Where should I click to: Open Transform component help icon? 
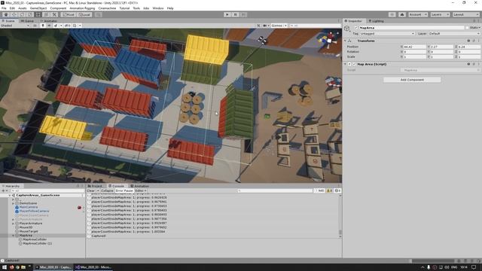(468, 41)
